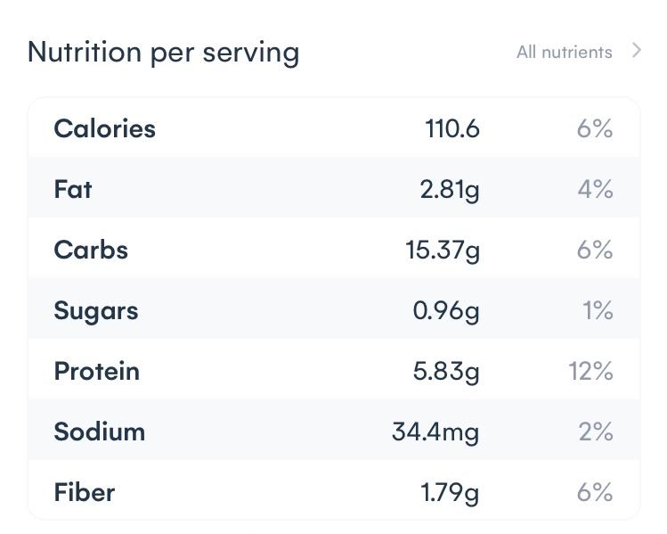
Task: Click the 0.96g sugars value
Action: (x=446, y=310)
